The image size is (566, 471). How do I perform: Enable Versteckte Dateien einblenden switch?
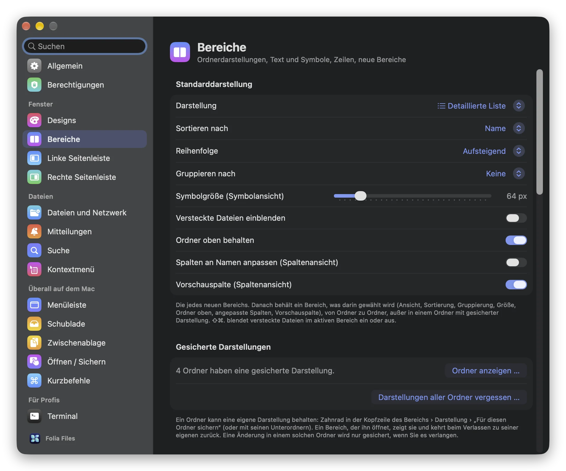coord(516,218)
